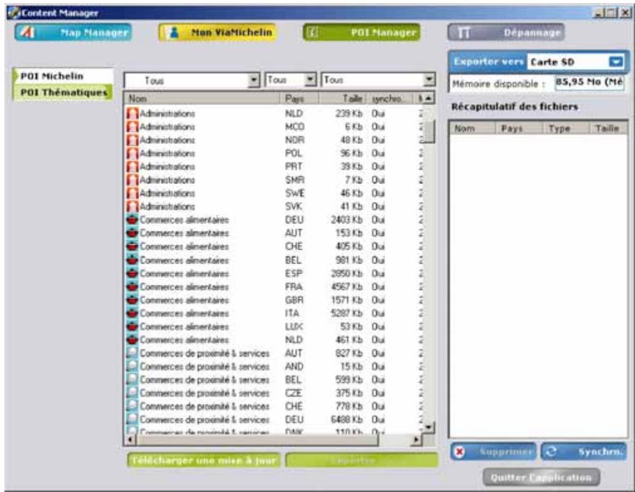Screen dimensions: 635x492
Task: Click the POI list vertical scrollbar thumb
Action: point(429,131)
